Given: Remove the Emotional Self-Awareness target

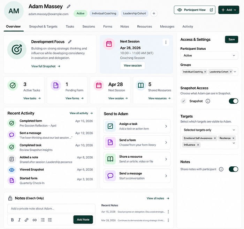Looking at the screenshot, I should (x=215, y=138).
